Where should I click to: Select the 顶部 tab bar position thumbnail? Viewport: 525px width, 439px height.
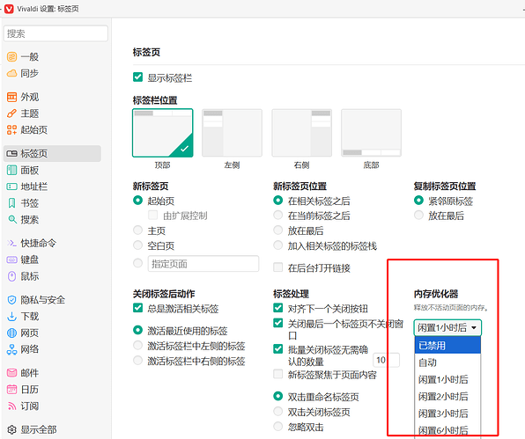pos(163,133)
